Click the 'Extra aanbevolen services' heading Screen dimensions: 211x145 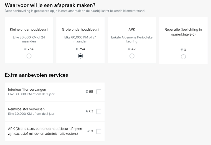tap(36, 75)
